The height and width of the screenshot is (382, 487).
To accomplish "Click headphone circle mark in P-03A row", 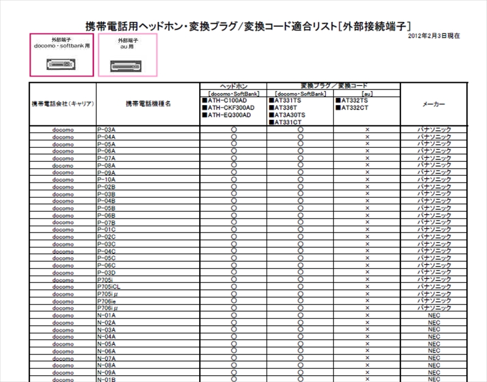I will coord(234,130).
